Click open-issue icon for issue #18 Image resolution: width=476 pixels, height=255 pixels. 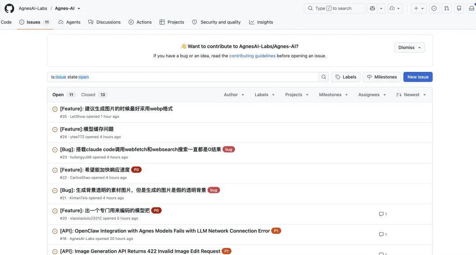click(x=55, y=231)
